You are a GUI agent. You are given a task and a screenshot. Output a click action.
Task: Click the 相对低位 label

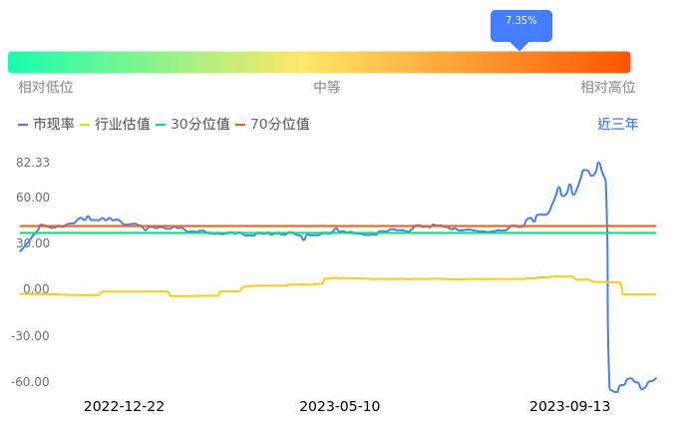(x=46, y=88)
